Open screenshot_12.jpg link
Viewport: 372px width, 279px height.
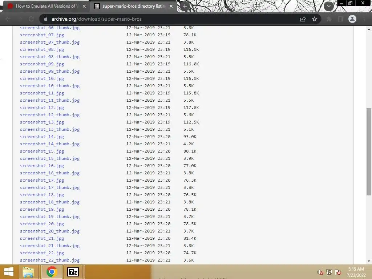(42, 108)
